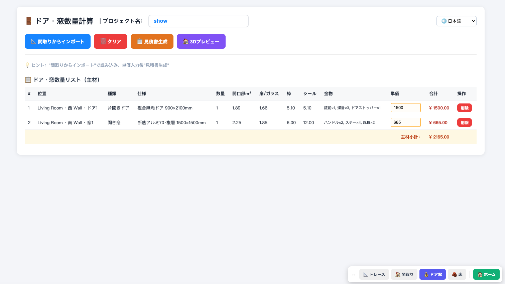
Task: Switch to the 間取り tab
Action: pyautogui.click(x=404, y=274)
